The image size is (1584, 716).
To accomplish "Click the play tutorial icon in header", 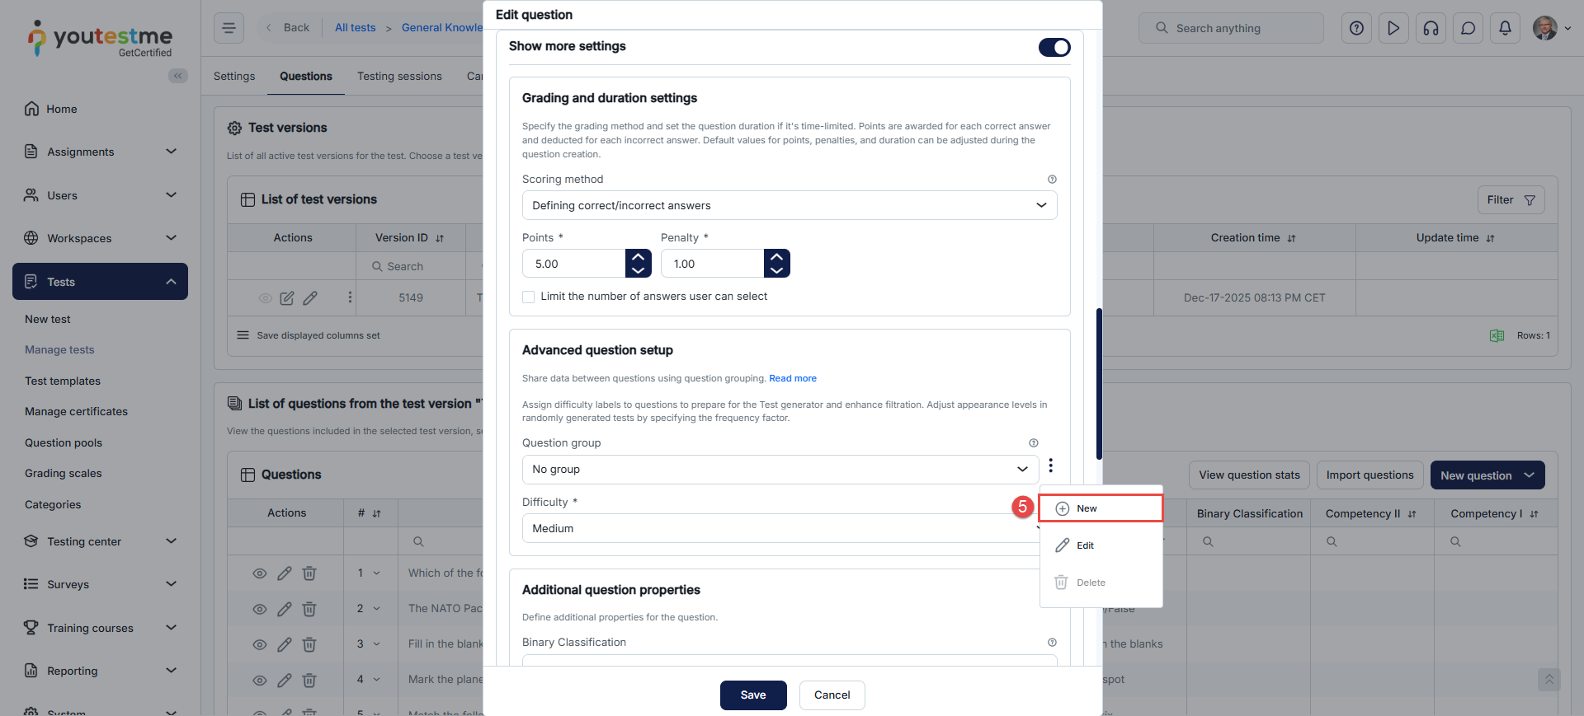I will point(1393,28).
